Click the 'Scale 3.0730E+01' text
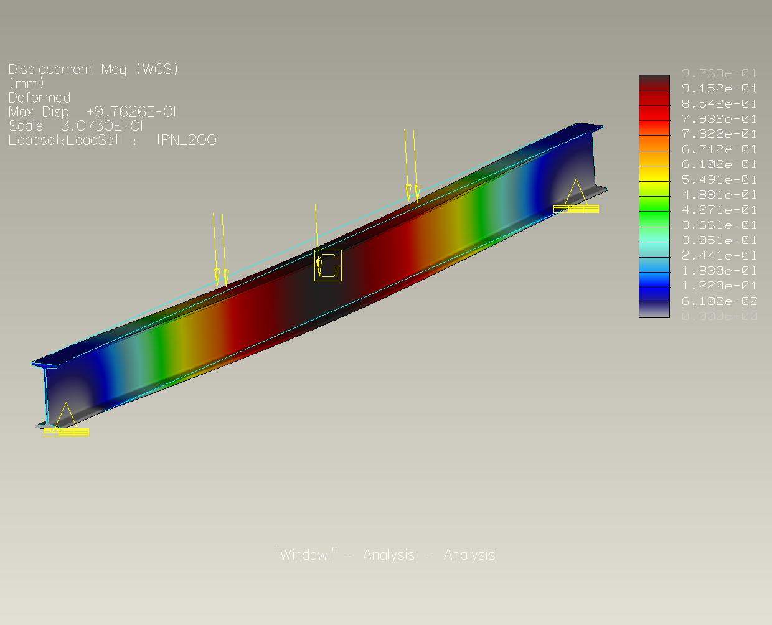 coord(76,126)
